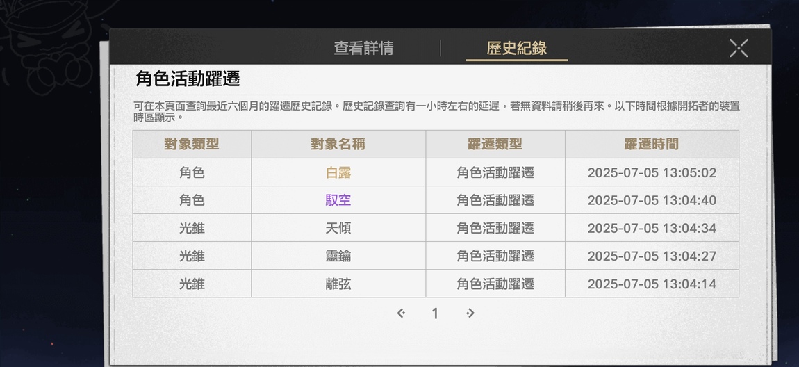Click the 對象類型 column header
Viewport: 799px width, 367px height.
click(x=192, y=145)
